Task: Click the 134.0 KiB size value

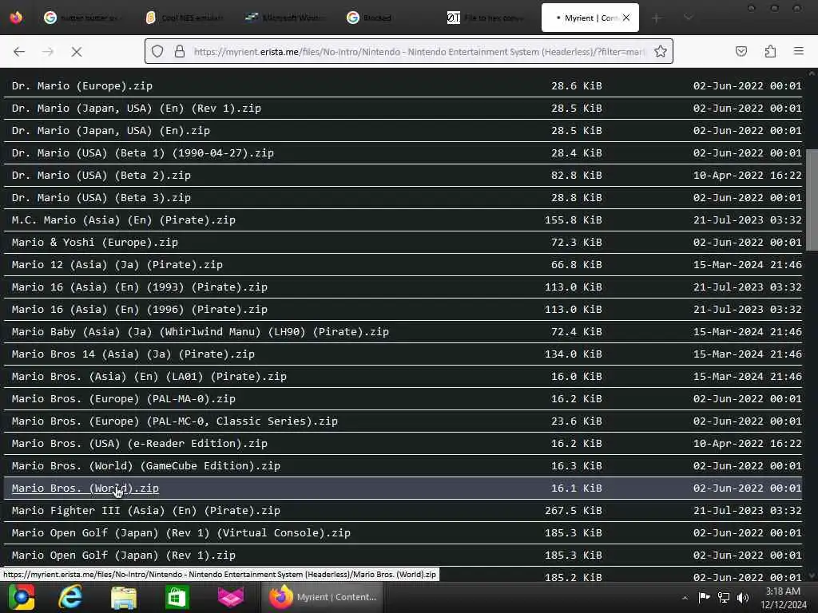Action: (574, 354)
